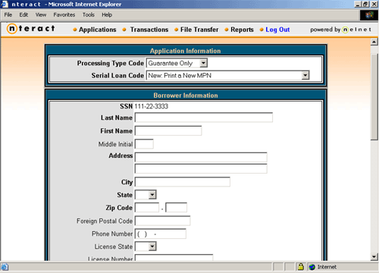Open the File menu
379x273 pixels.
click(x=8, y=14)
